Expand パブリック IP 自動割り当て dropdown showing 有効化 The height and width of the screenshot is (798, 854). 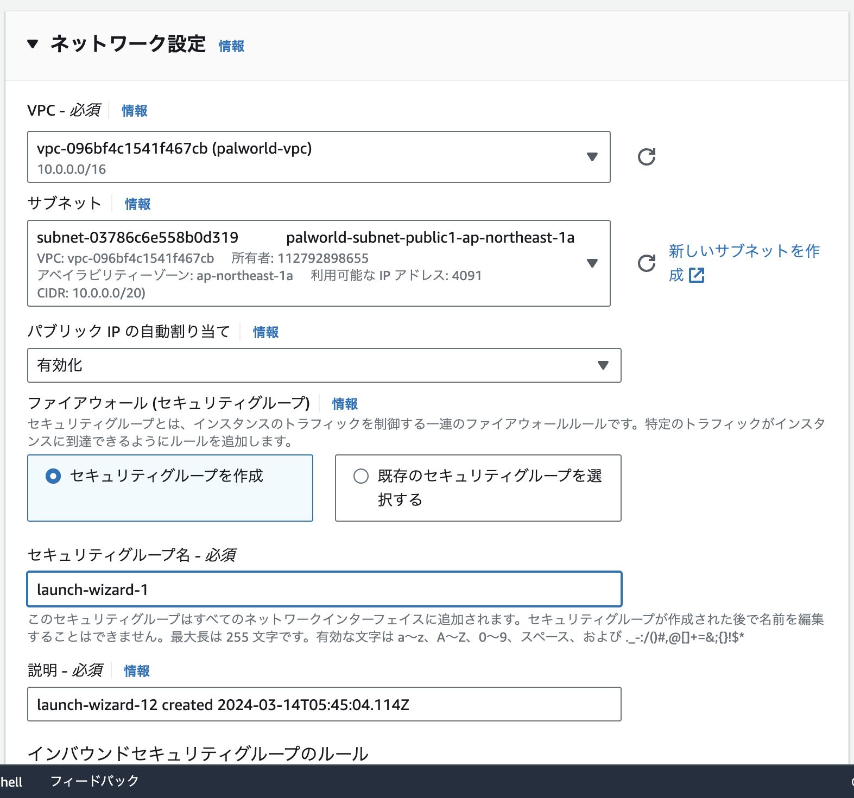(x=324, y=365)
